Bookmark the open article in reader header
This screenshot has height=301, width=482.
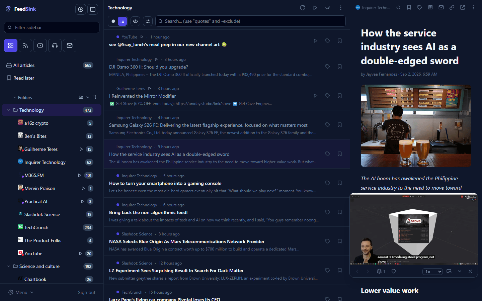click(x=409, y=7)
